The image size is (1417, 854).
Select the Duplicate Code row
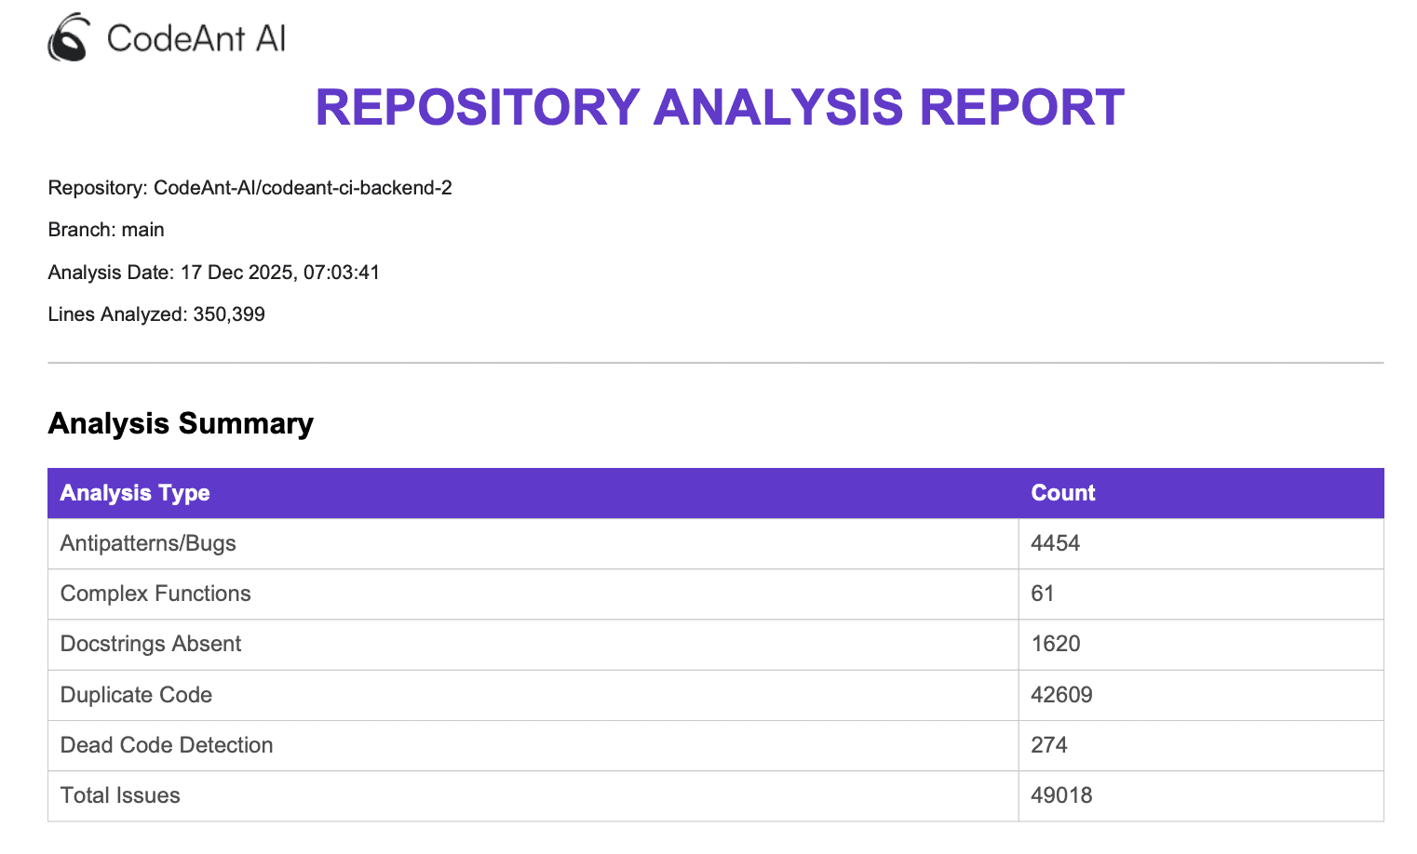click(x=136, y=695)
